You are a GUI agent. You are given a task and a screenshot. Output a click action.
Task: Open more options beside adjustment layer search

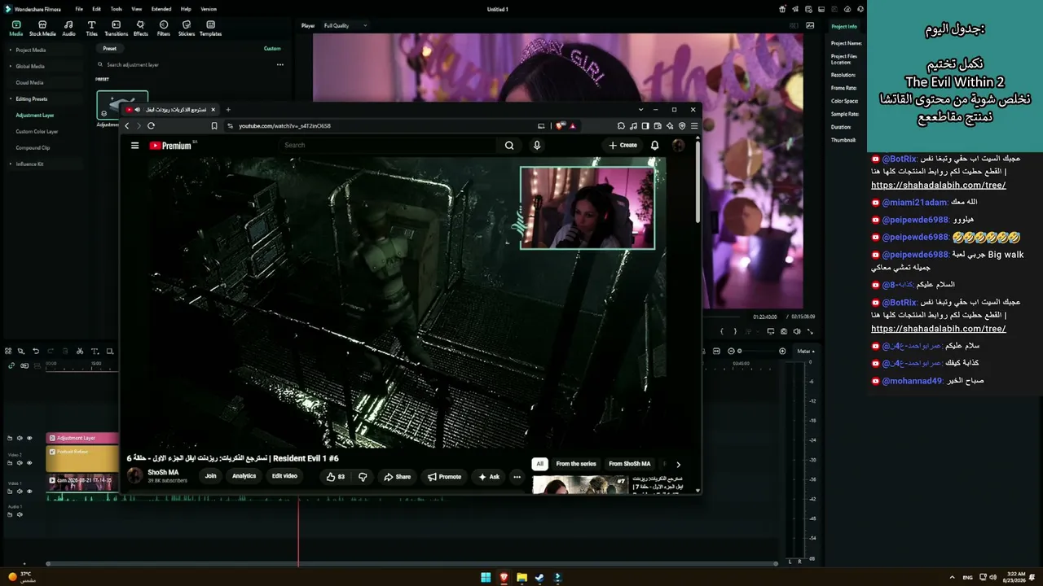coord(279,65)
